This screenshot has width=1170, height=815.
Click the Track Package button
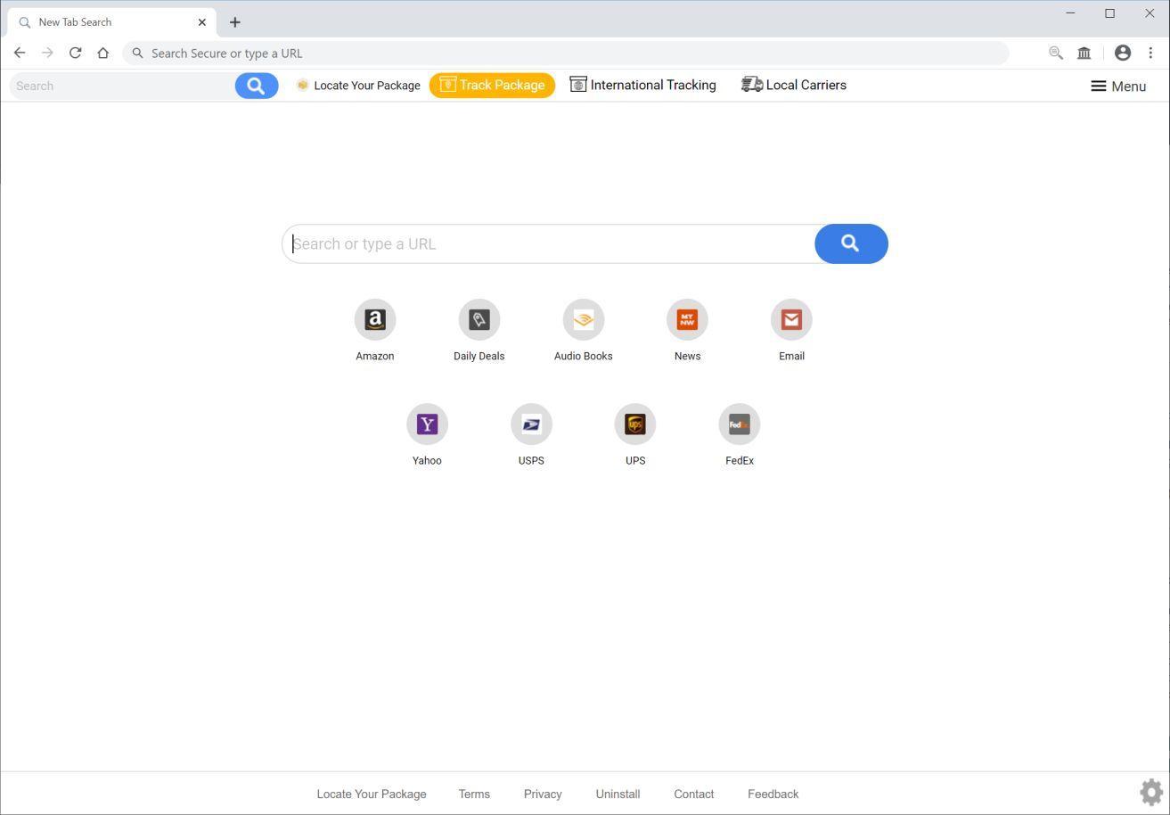pos(492,85)
